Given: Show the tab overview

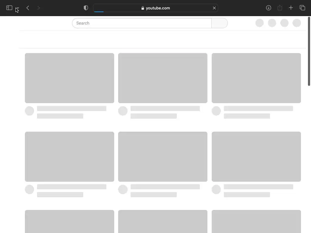Looking at the screenshot, I should coord(302,8).
